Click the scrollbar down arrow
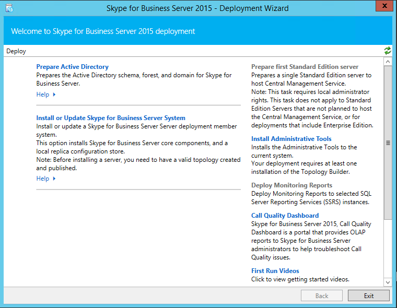The height and width of the screenshot is (308, 397). [x=388, y=282]
